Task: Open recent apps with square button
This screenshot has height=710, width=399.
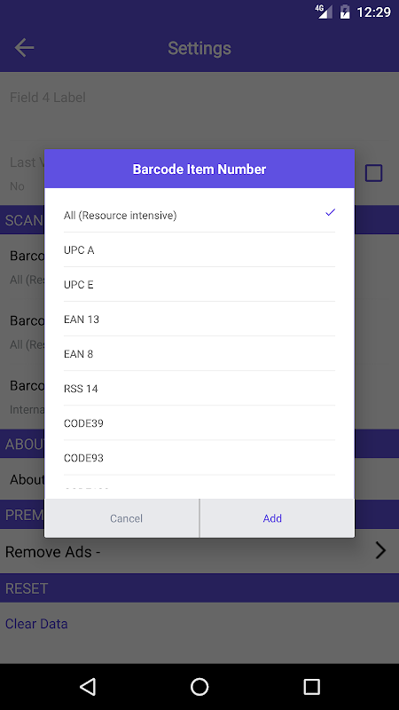Action: [x=311, y=686]
